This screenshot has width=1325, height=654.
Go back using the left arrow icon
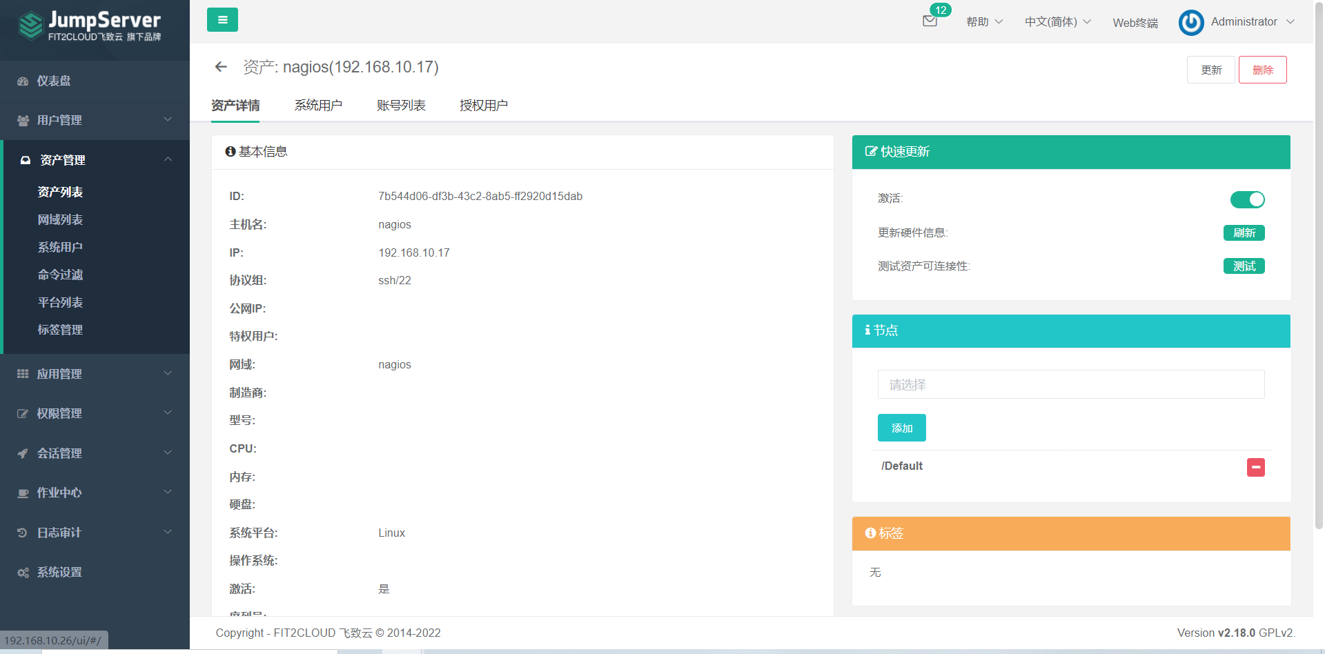(221, 67)
